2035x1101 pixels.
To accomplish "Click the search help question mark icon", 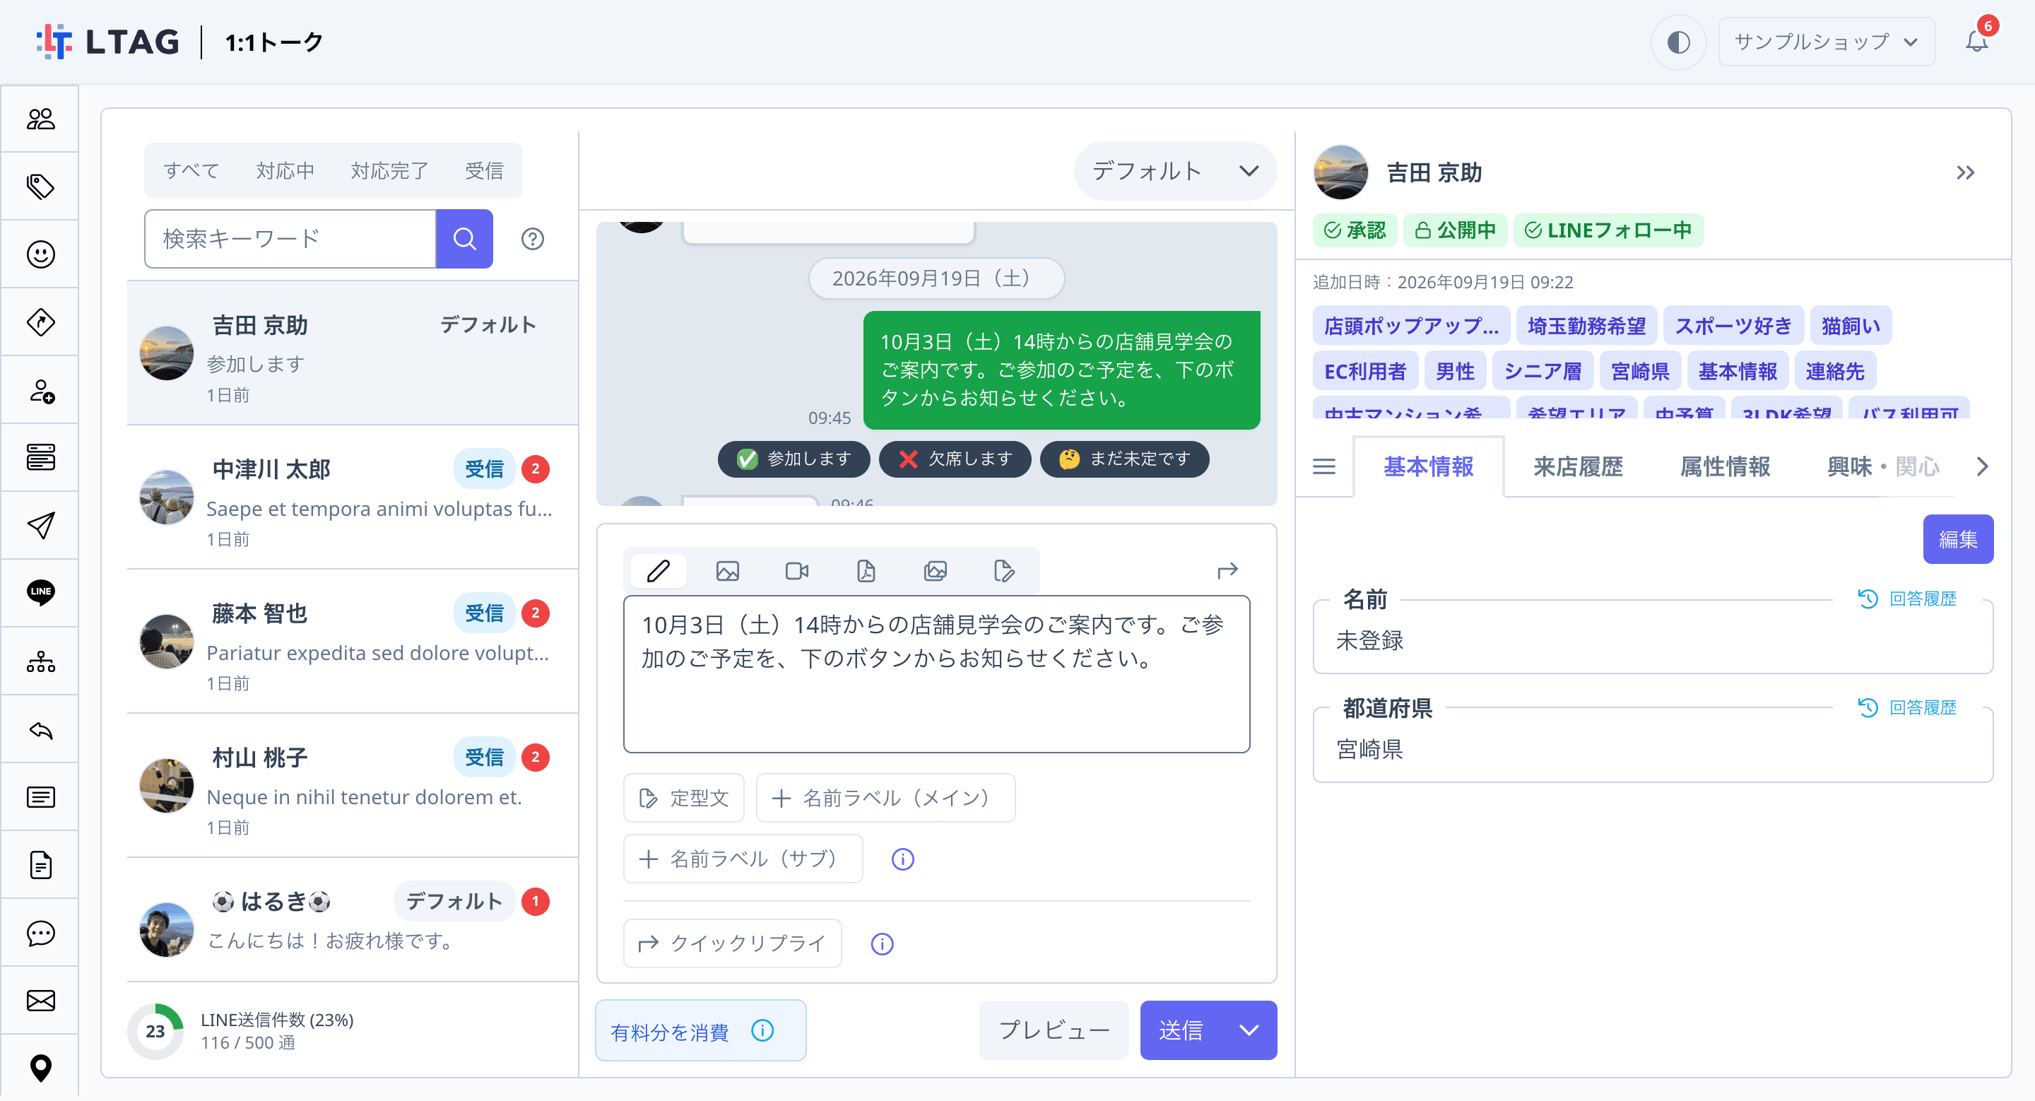I will (x=533, y=240).
